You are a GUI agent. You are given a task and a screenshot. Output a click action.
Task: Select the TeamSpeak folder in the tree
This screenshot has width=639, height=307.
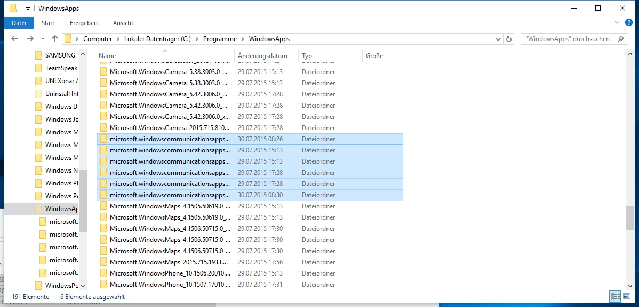[x=61, y=68]
